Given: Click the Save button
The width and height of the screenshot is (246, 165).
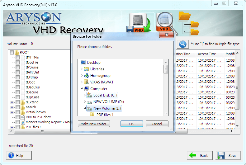Looking at the screenshot, I should point(228,155).
